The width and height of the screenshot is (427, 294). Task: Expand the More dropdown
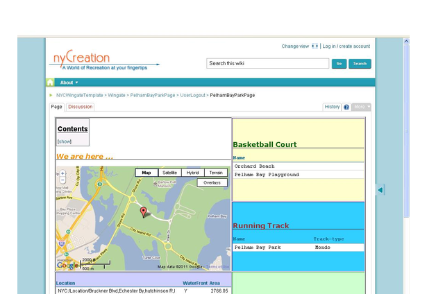(361, 107)
